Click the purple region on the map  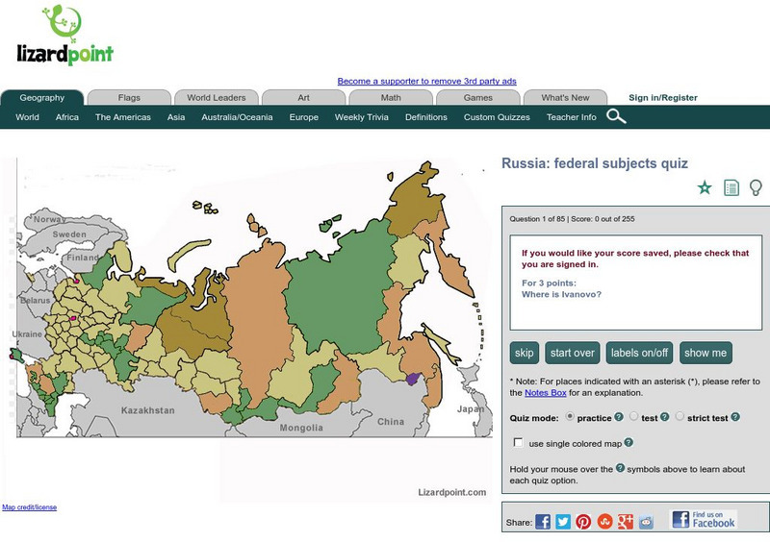click(414, 379)
